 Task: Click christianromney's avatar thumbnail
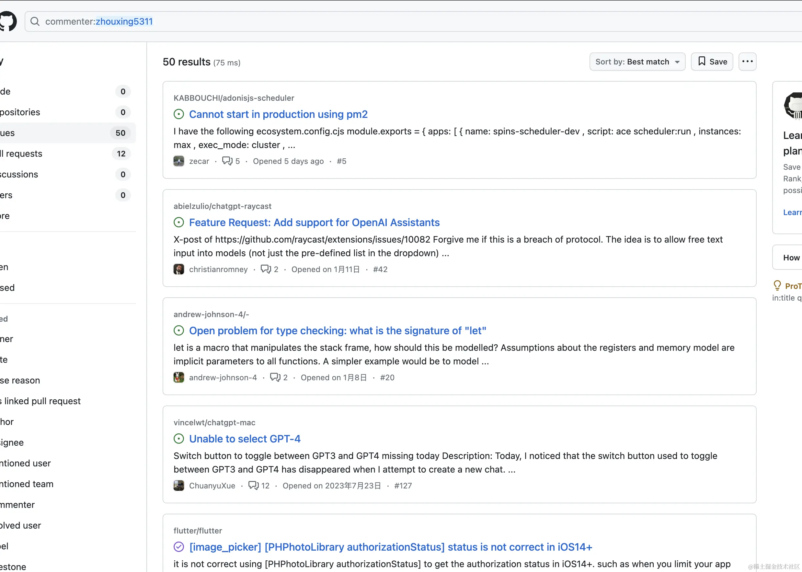point(179,269)
